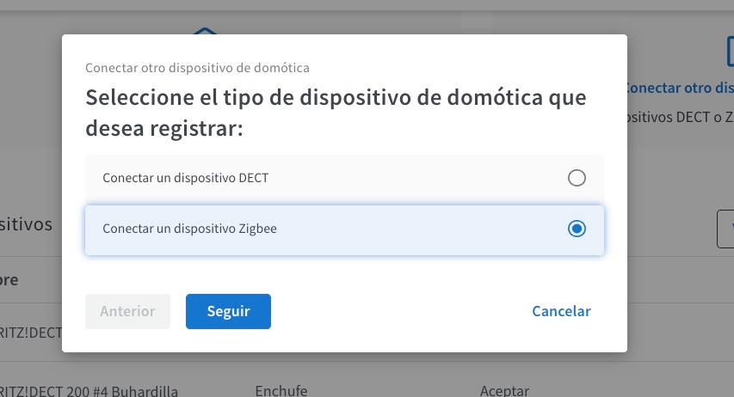Select the Zigbee device radio button
The width and height of the screenshot is (734, 397).
577,229
